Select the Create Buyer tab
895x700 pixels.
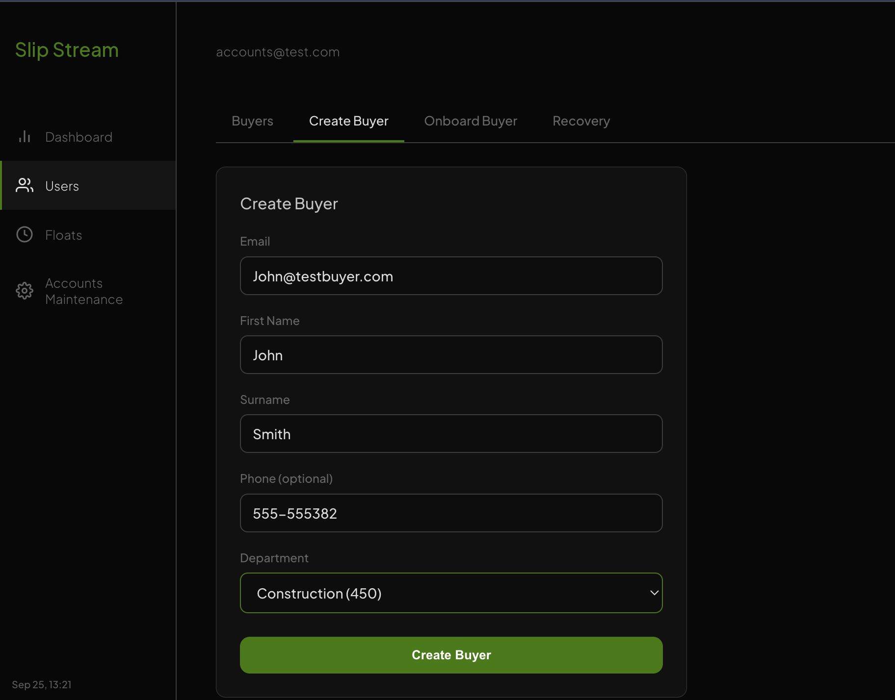tap(349, 121)
